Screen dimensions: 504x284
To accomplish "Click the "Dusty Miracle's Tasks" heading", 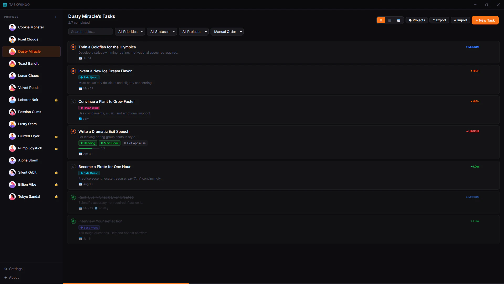I will tap(92, 17).
